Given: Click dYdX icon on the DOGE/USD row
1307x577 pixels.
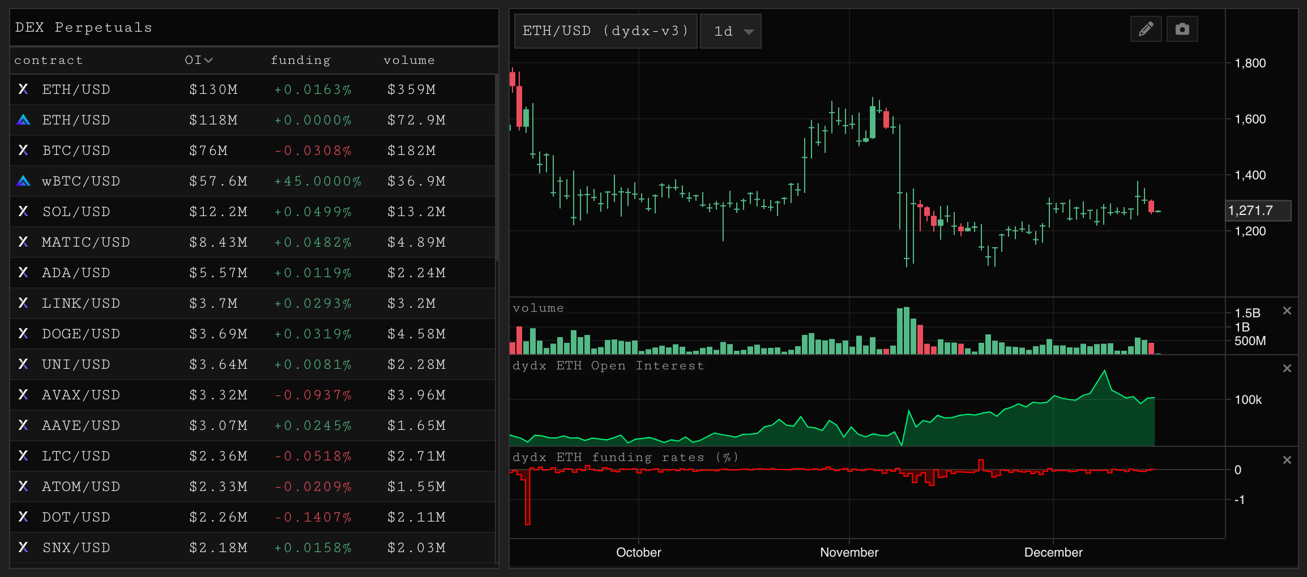Looking at the screenshot, I should pos(23,334).
